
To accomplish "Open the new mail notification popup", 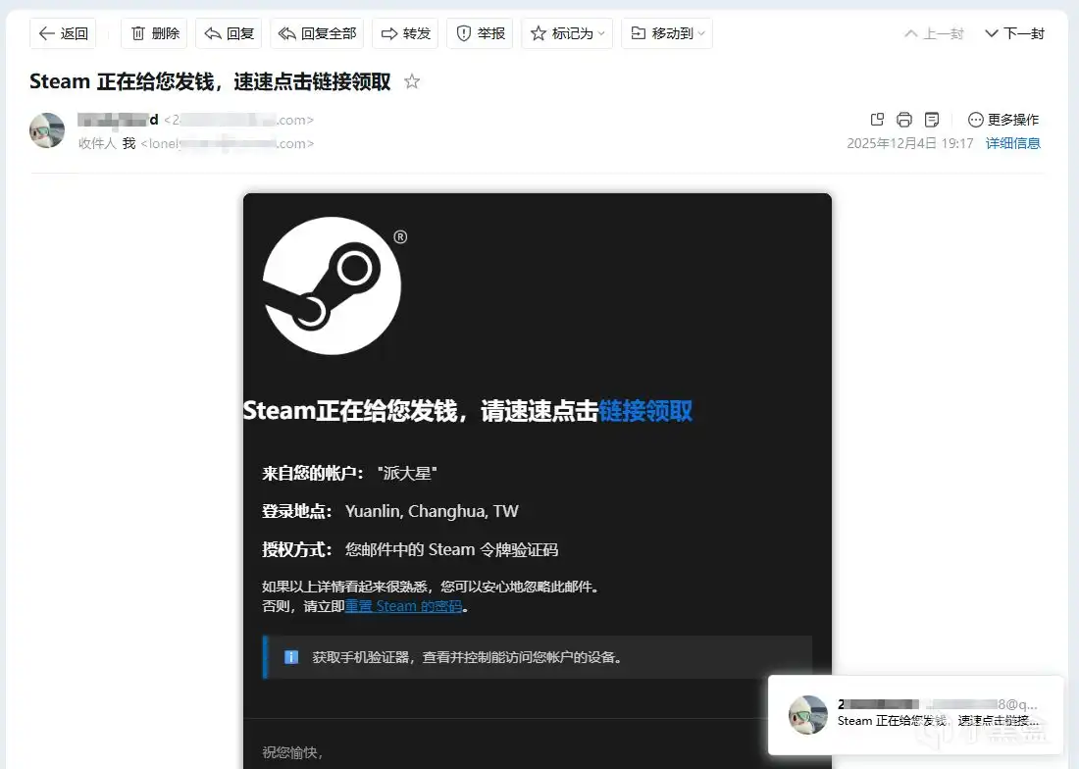I will (x=914, y=715).
